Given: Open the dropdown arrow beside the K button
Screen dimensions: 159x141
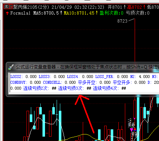Looking at the screenshot, I should [x=11, y=7].
